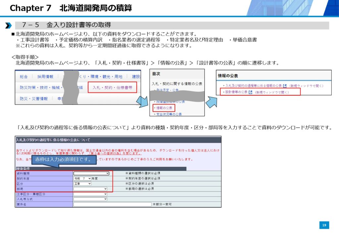Click the blue chevron icon beside 7-5 heading
Viewport: 339px width, 239px height.
[8, 25]
